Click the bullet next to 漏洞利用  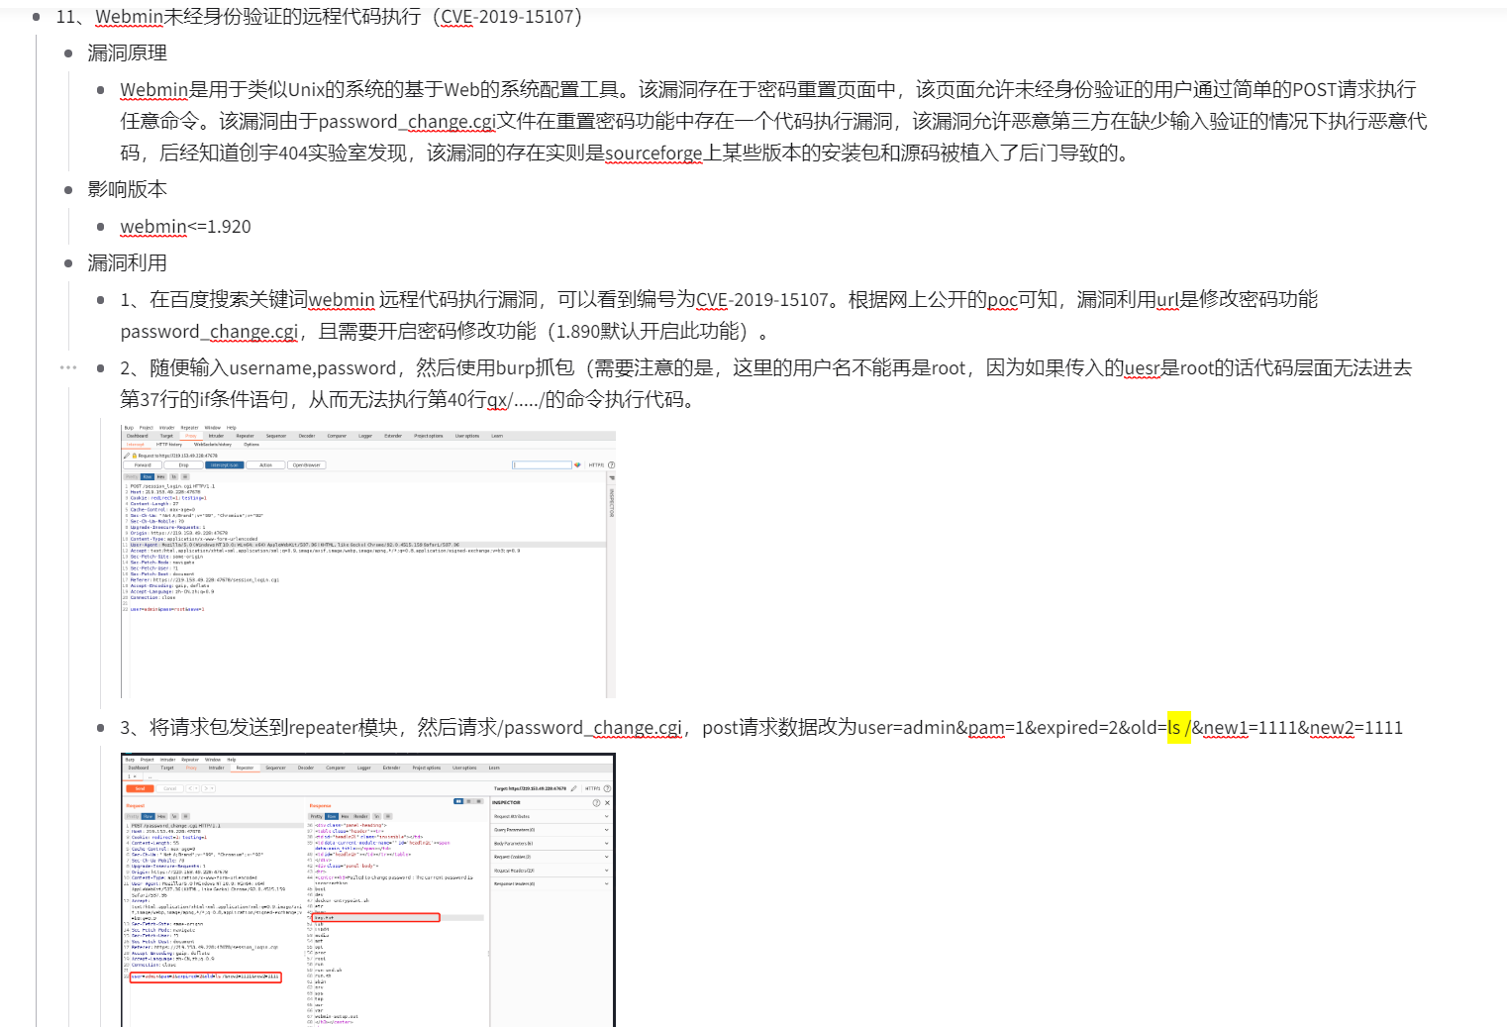(x=68, y=263)
